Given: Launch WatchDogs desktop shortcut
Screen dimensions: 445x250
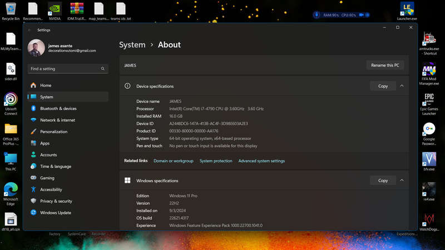Looking at the screenshot, I should 429,222.
